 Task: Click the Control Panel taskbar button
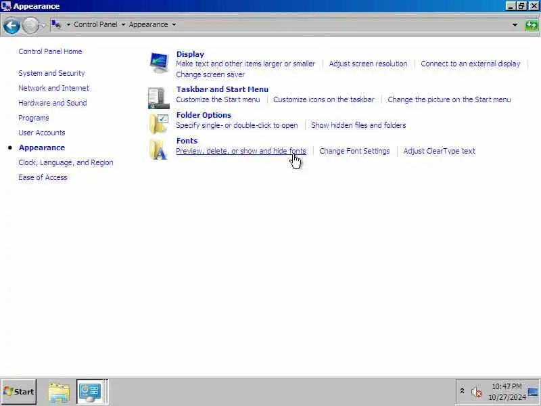[x=90, y=392]
